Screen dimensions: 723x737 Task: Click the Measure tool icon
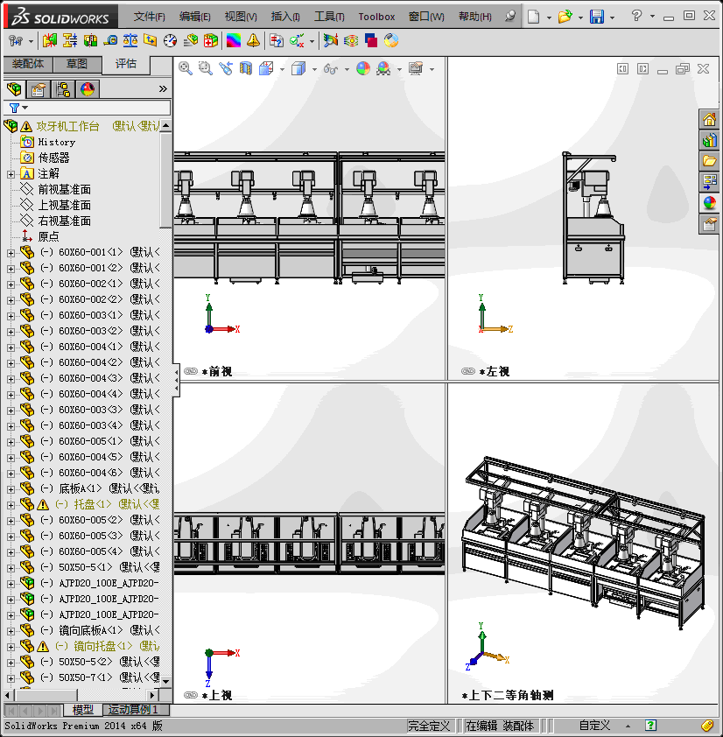click(110, 41)
